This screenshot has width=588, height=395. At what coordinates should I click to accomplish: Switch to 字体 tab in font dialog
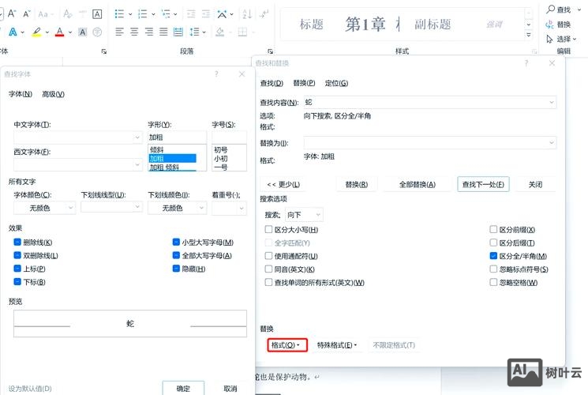click(x=21, y=94)
